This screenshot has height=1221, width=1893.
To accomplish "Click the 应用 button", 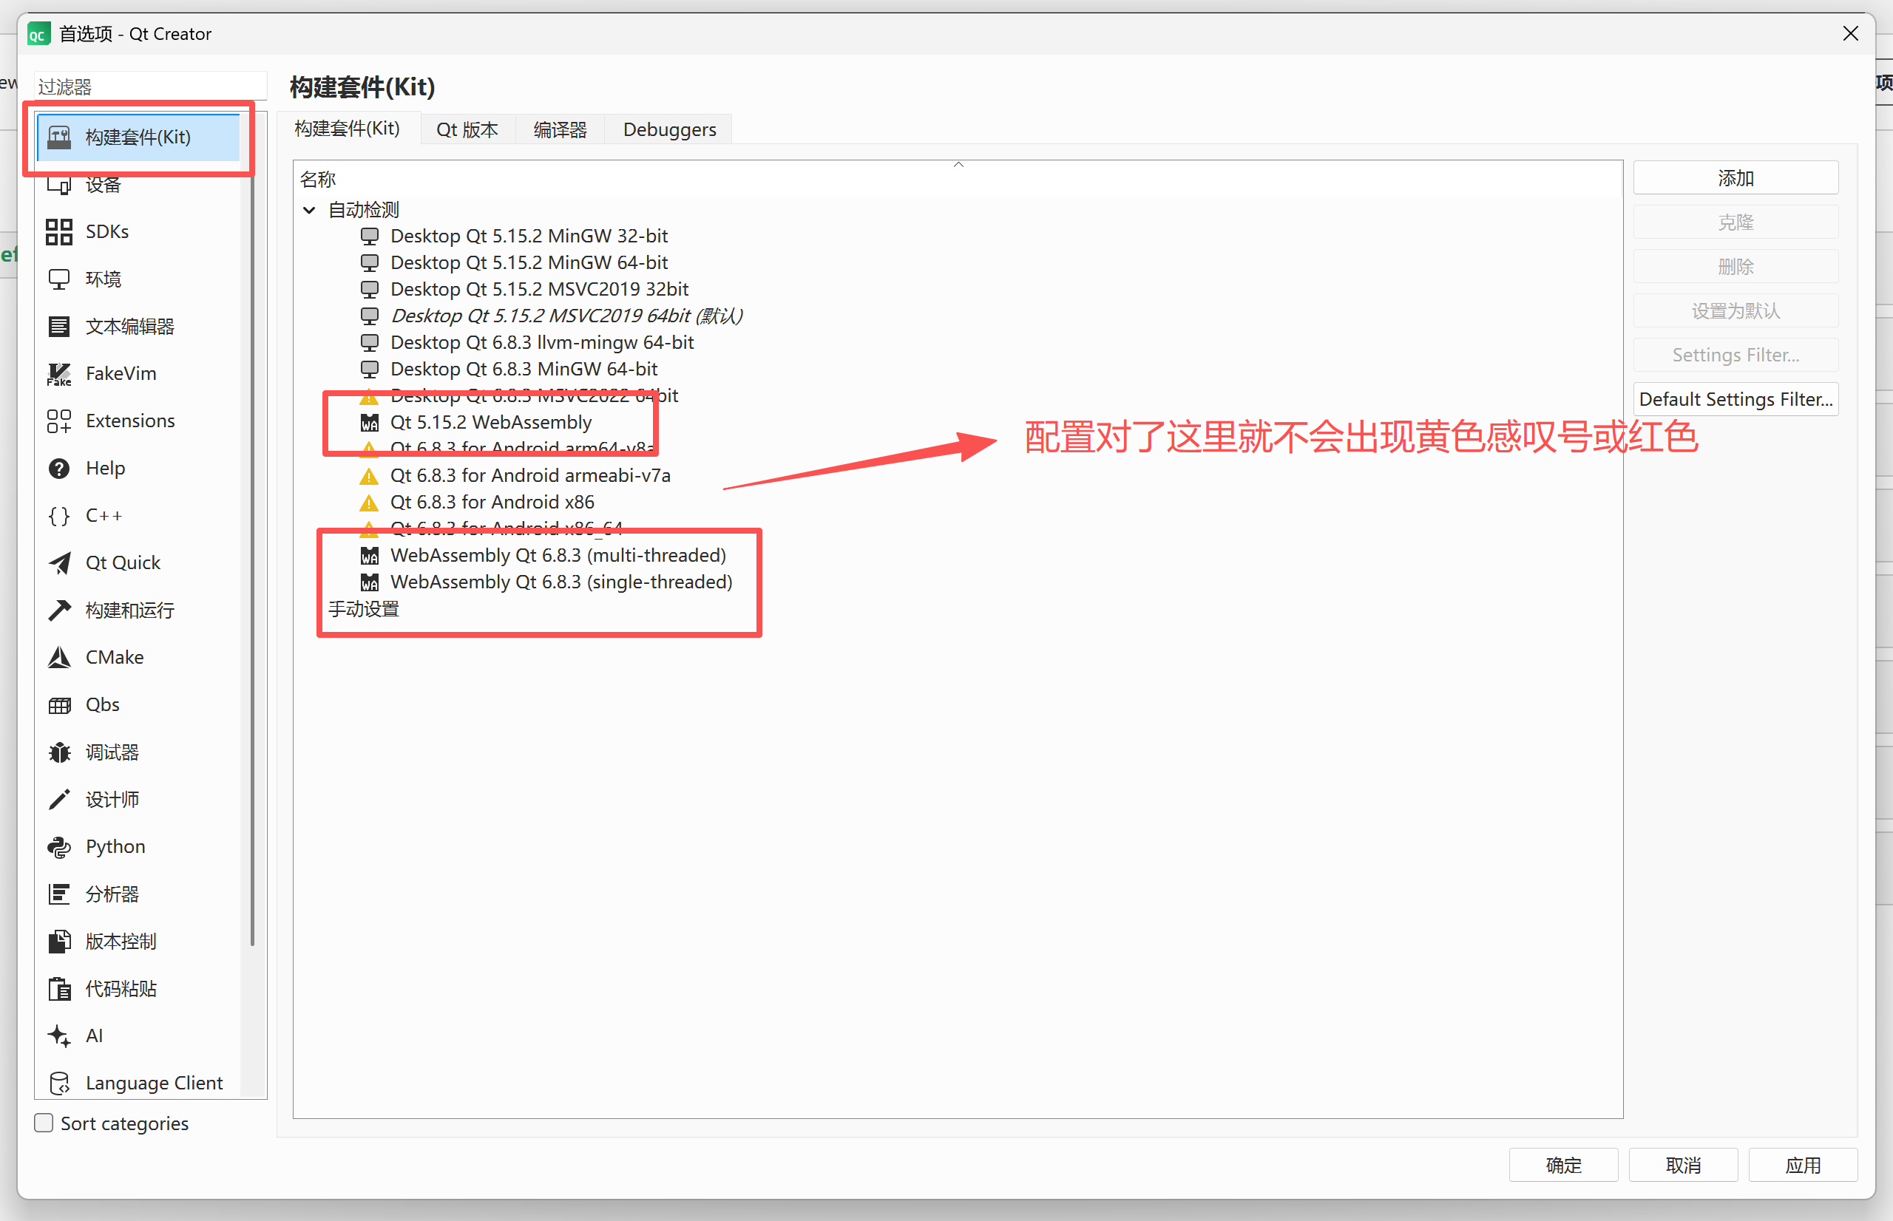I will click(1802, 1165).
